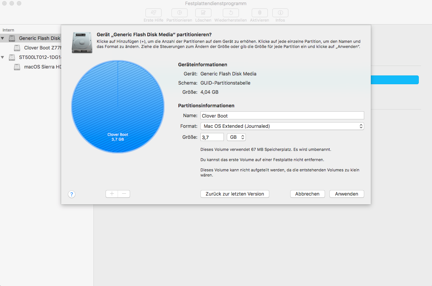
Task: Select the Clover Boot partition in pie chart
Action: 118,107
